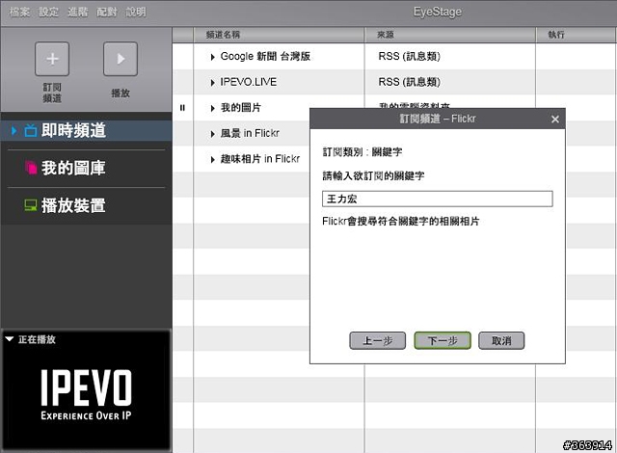The height and width of the screenshot is (453, 617).
Task: Click the blue arrow beside 即時頻道
Action: coord(13,130)
